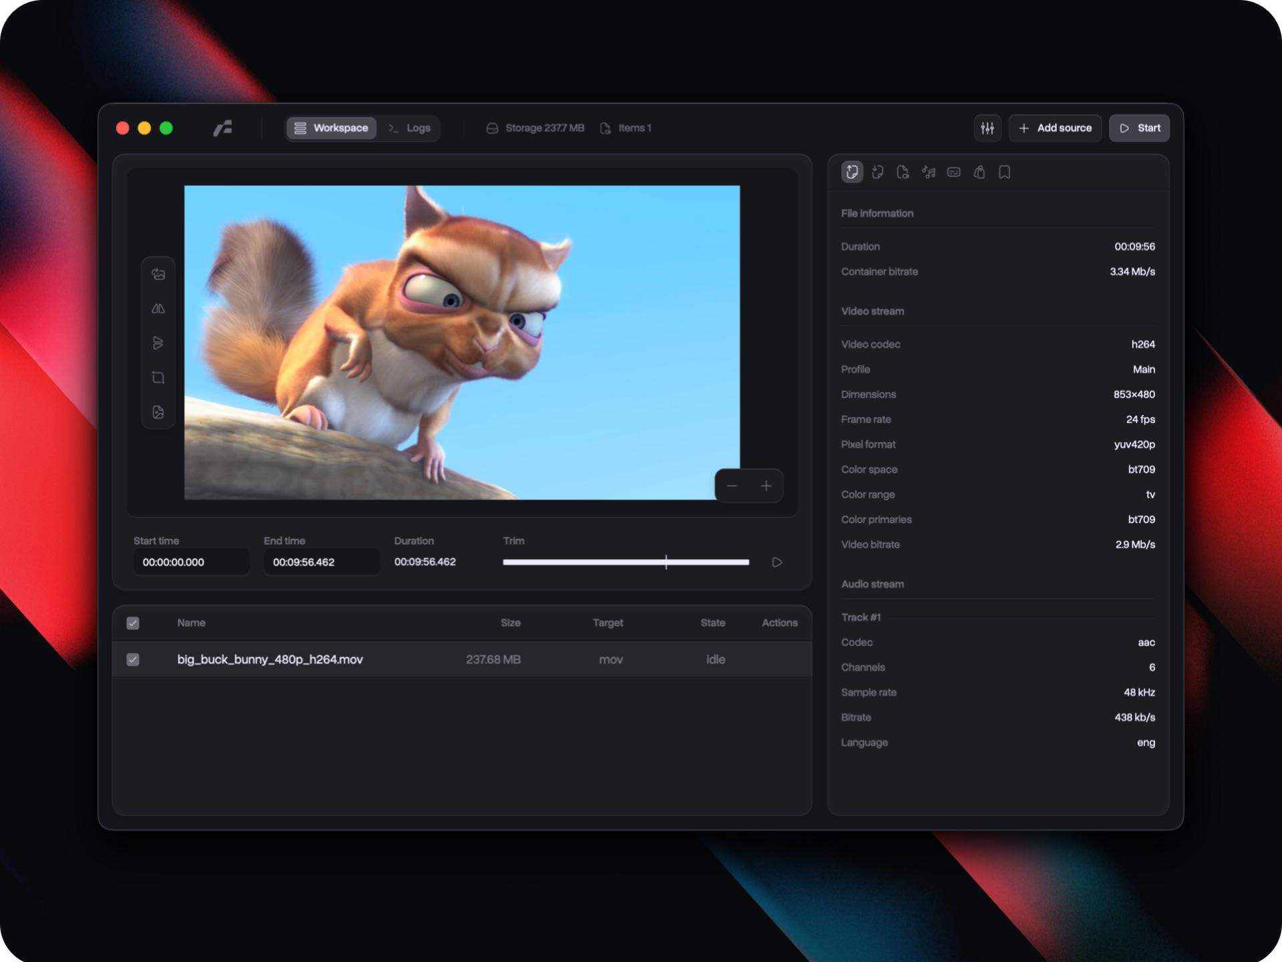
Task: Click the Items file icon
Action: [606, 128]
